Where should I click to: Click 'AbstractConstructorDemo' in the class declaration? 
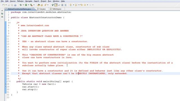45,17
